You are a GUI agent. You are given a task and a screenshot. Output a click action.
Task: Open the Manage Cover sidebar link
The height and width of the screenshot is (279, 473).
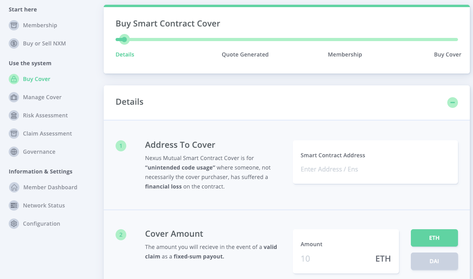point(42,97)
